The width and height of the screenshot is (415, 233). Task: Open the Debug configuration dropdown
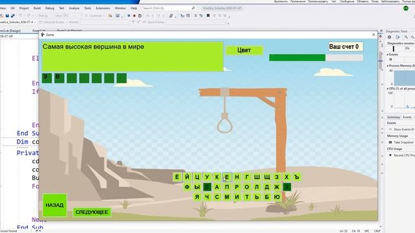[45, 16]
